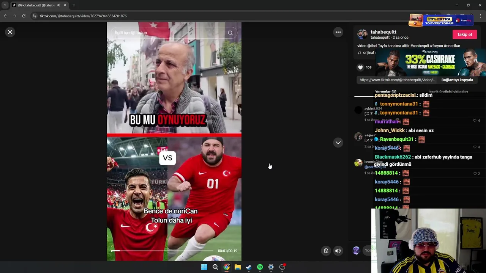
Task: Click the emoji avatar beside the comment input
Action: pos(356,251)
